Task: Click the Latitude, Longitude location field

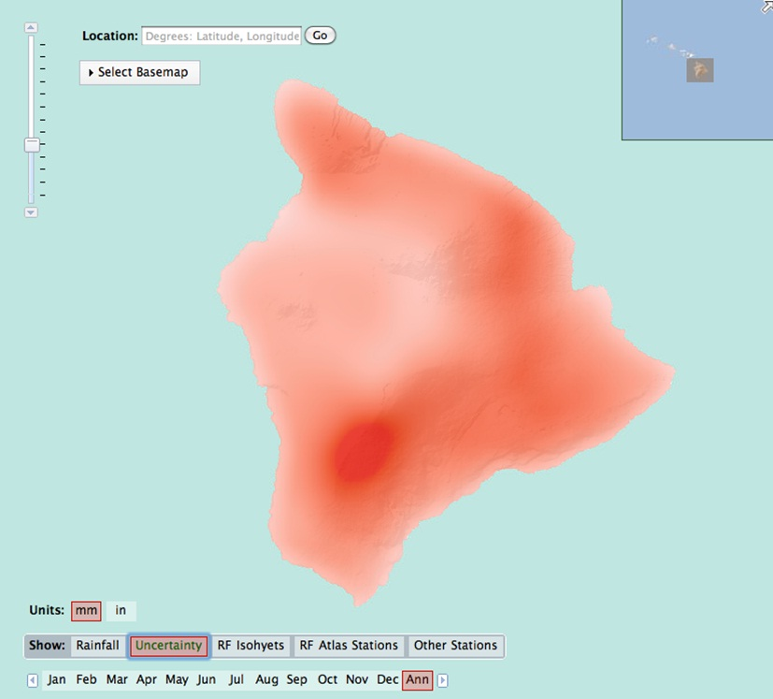Action: pyautogui.click(x=222, y=36)
